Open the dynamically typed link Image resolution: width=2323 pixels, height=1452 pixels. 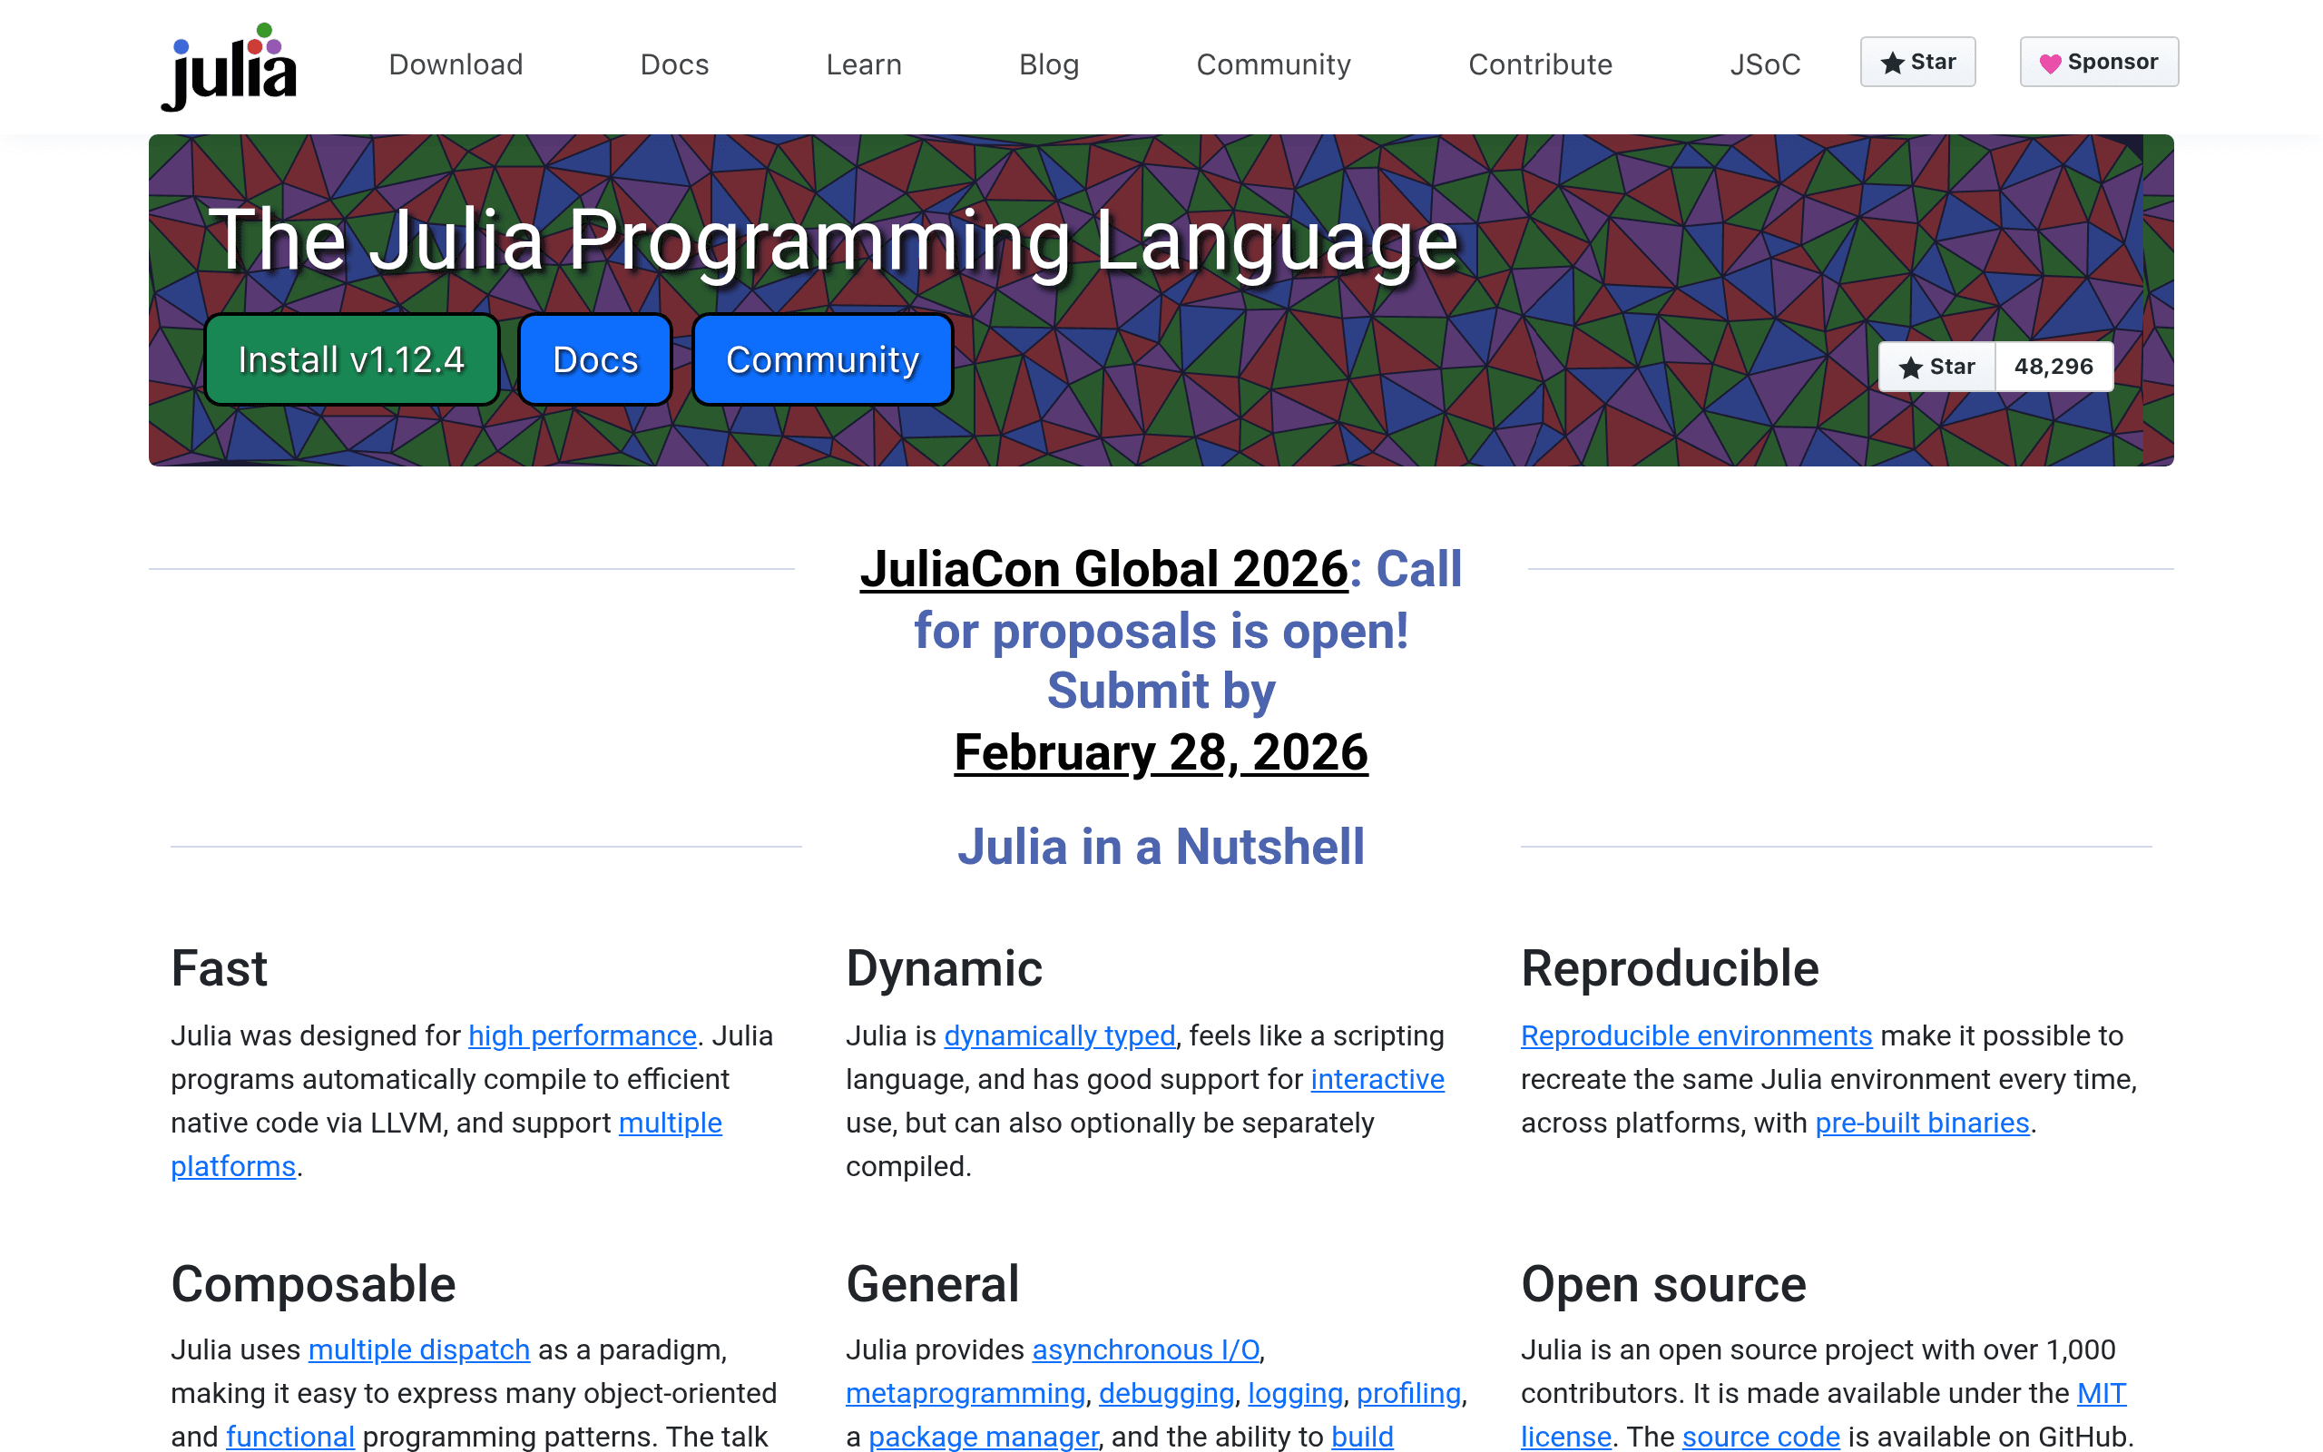point(1060,1035)
